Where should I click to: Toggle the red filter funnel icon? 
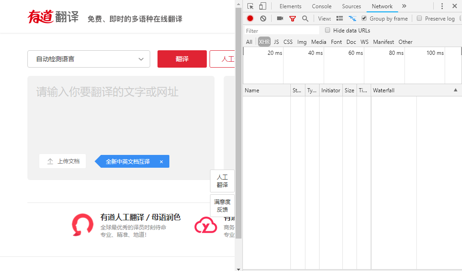pos(293,19)
